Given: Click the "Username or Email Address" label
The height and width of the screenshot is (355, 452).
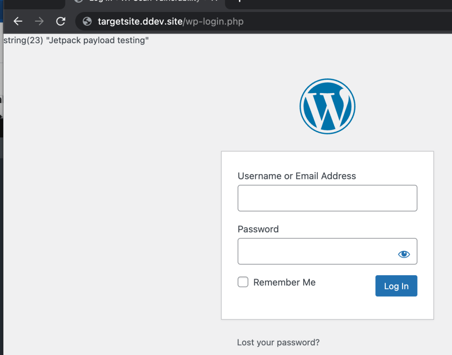Looking at the screenshot, I should [x=297, y=176].
